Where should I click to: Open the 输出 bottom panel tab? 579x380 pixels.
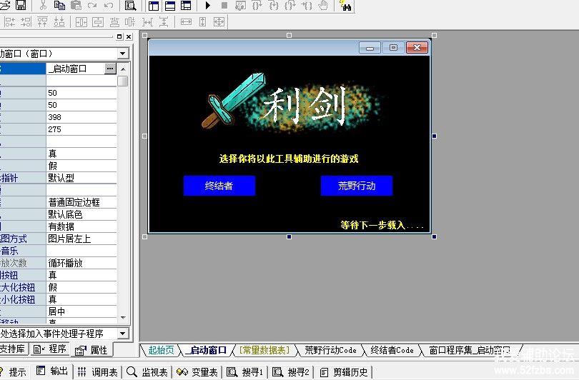pos(52,371)
